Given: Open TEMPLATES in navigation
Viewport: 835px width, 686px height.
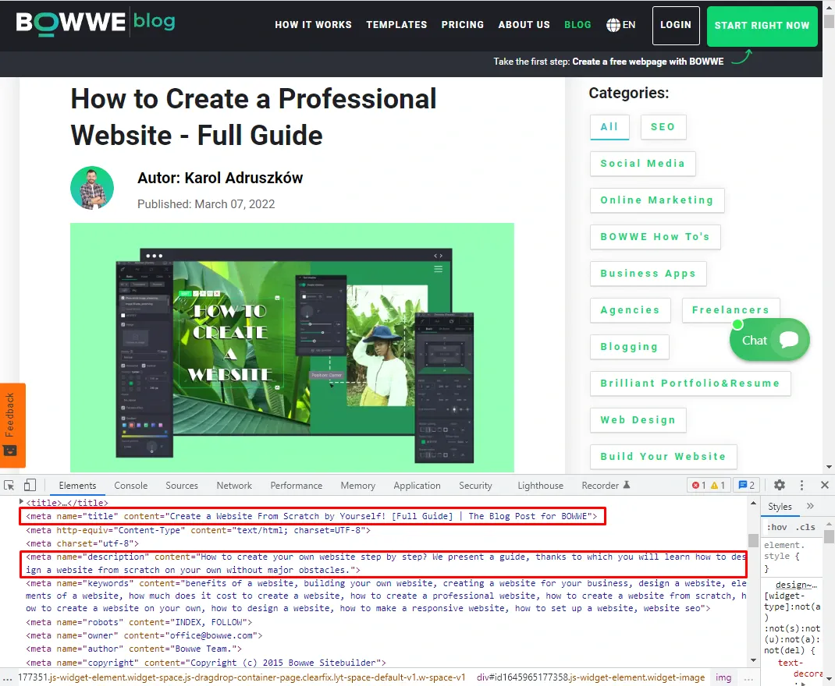Looking at the screenshot, I should (396, 25).
